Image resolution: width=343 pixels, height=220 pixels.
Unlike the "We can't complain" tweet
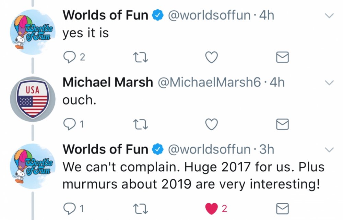click(211, 208)
